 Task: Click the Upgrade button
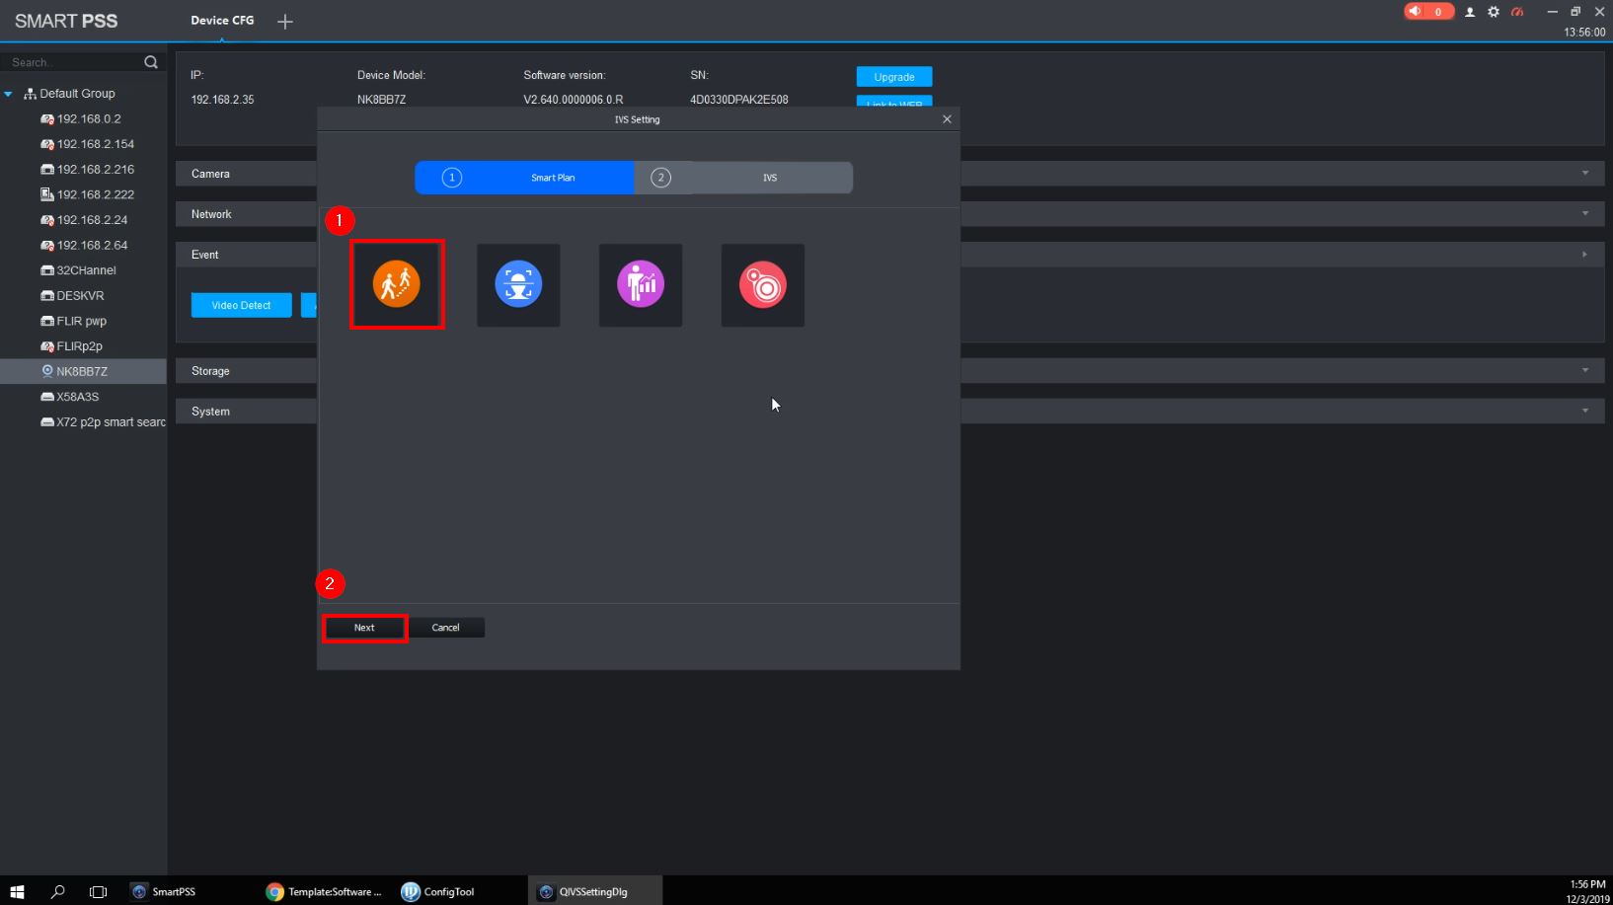point(894,77)
